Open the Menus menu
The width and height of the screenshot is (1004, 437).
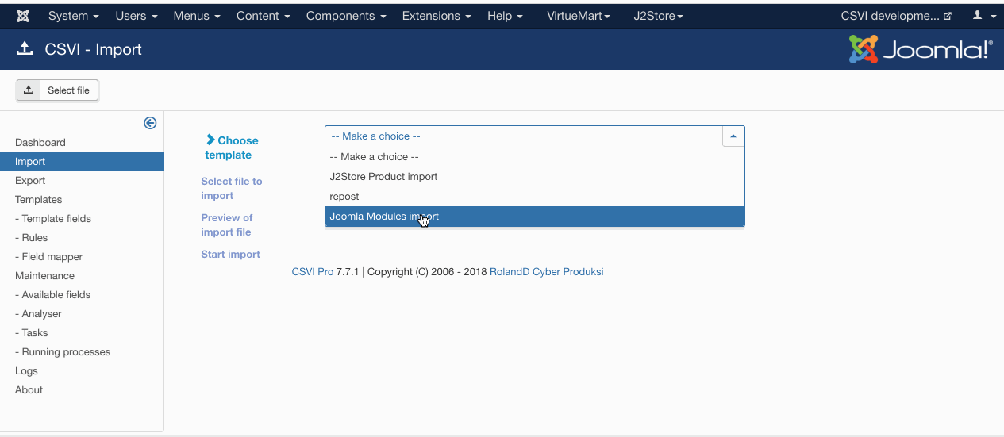(197, 16)
